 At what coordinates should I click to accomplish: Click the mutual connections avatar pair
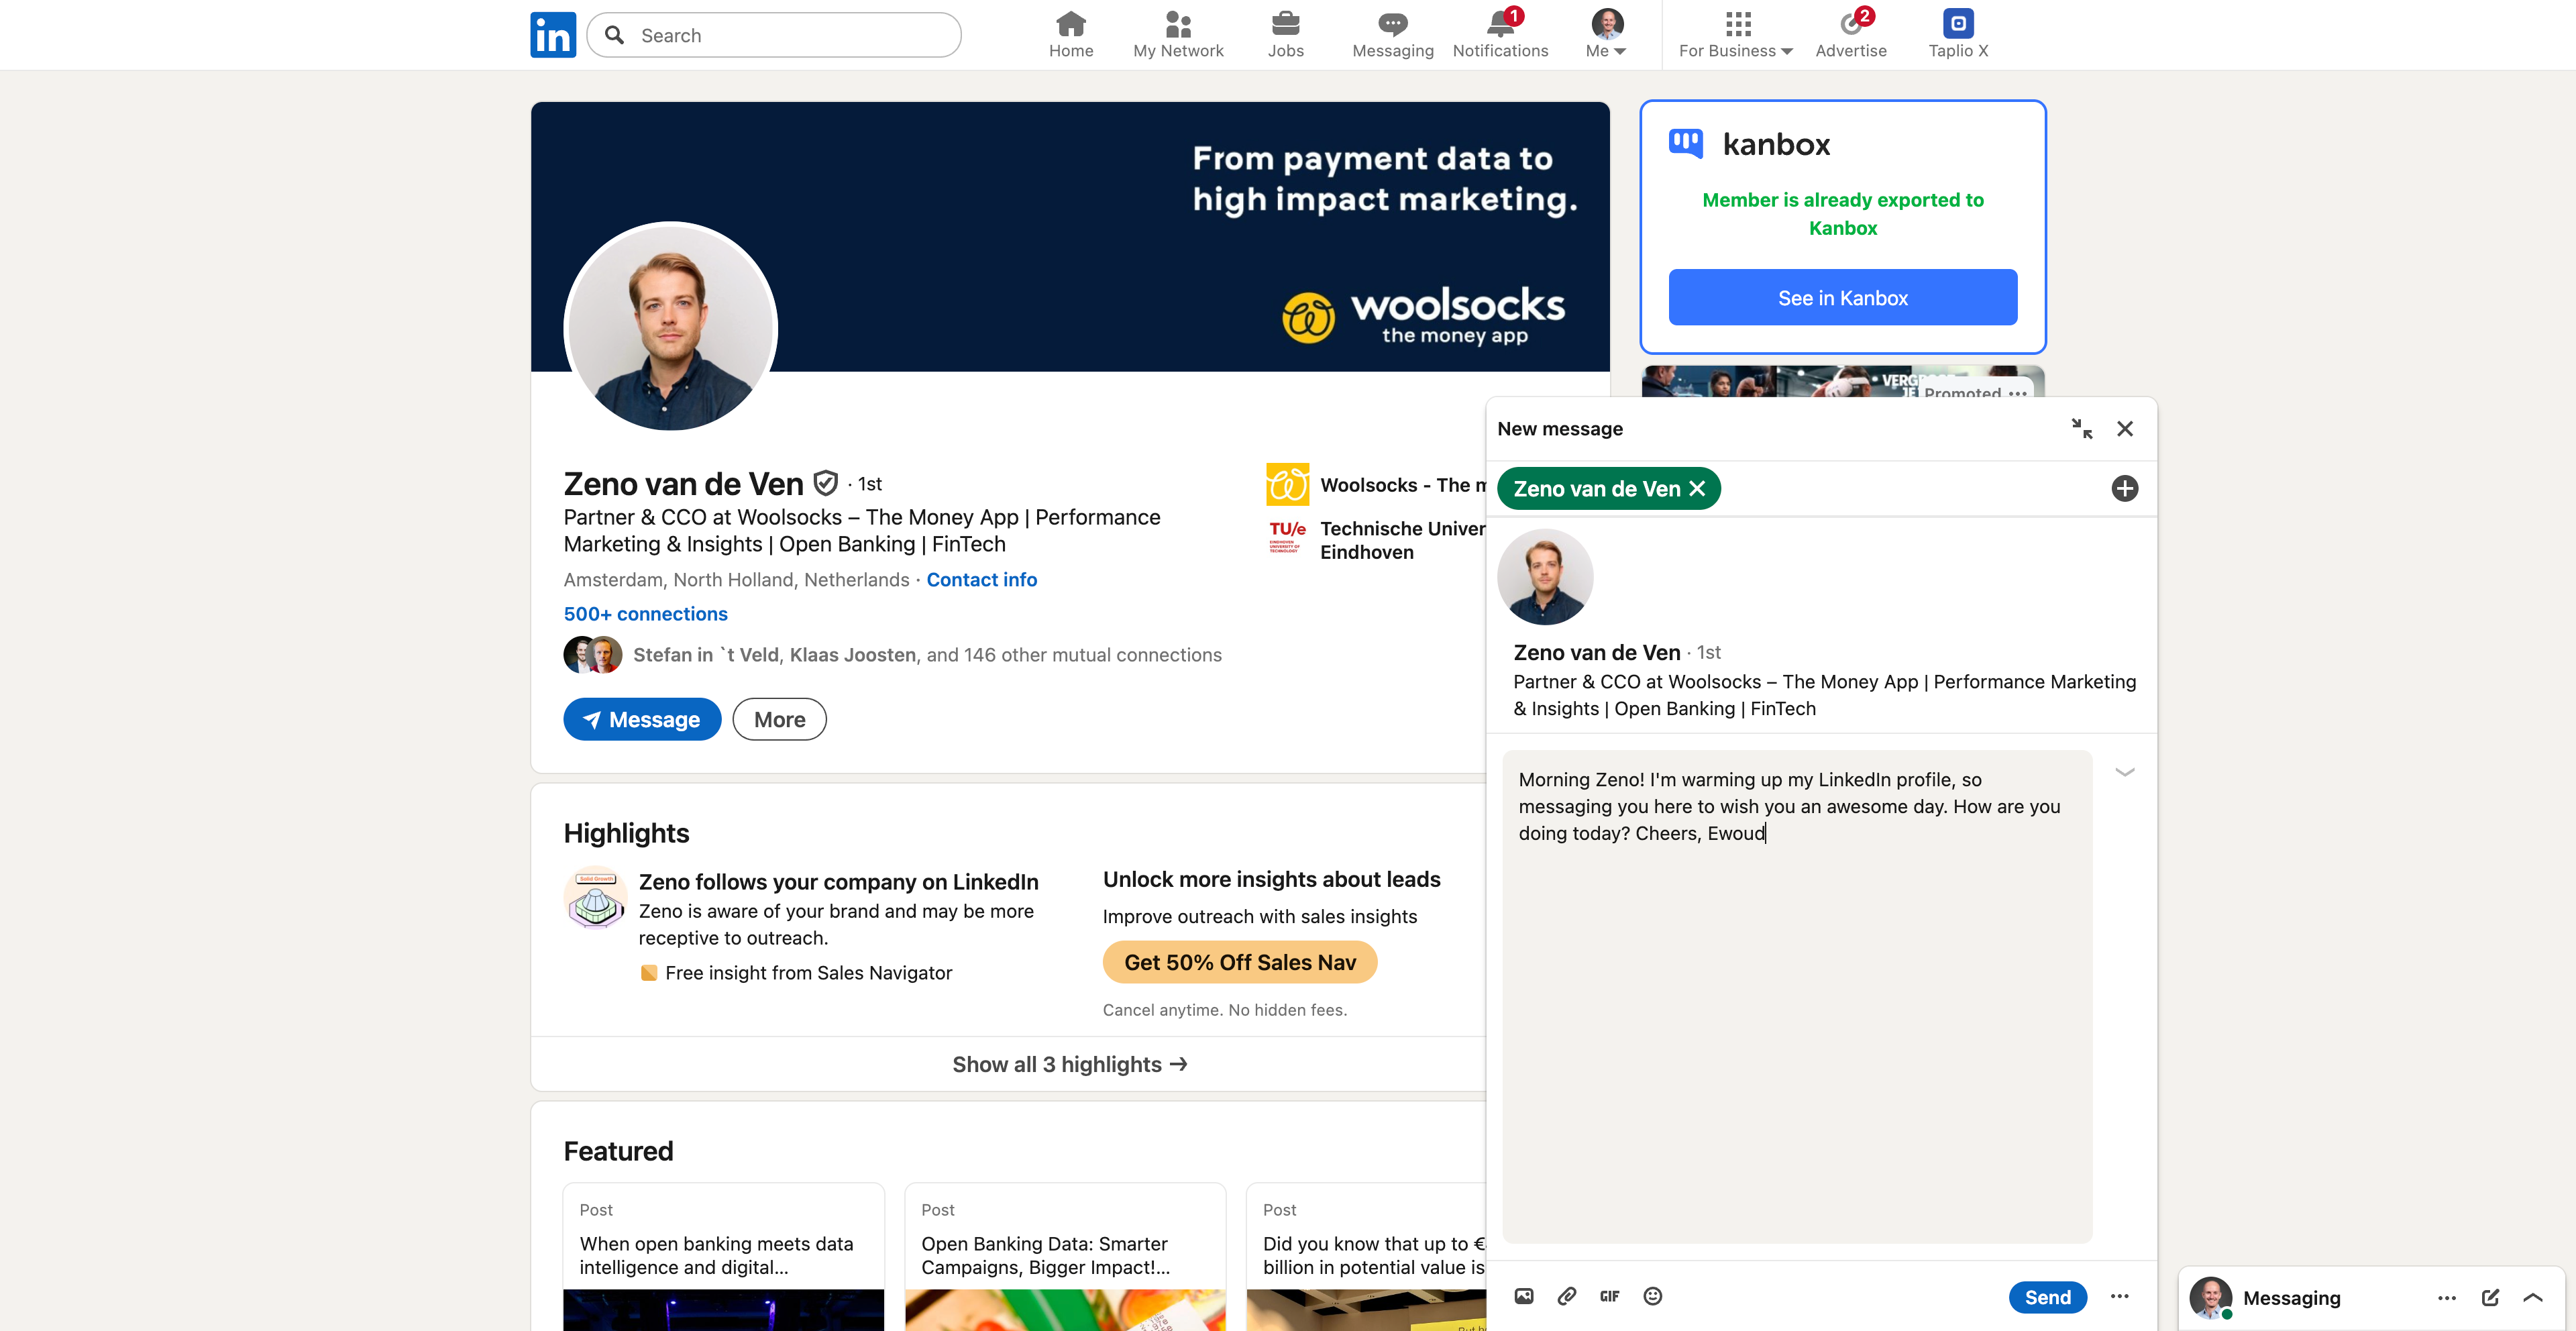592,655
